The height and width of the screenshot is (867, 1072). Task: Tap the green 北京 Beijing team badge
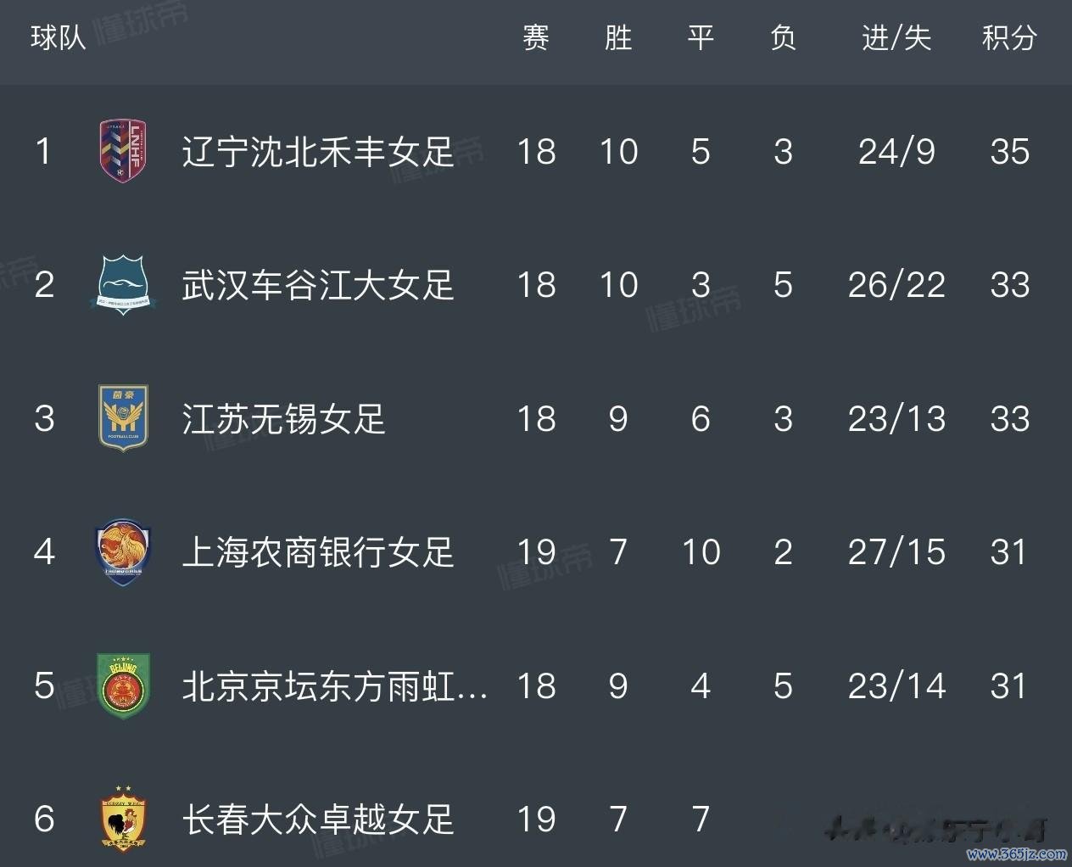coord(123,685)
